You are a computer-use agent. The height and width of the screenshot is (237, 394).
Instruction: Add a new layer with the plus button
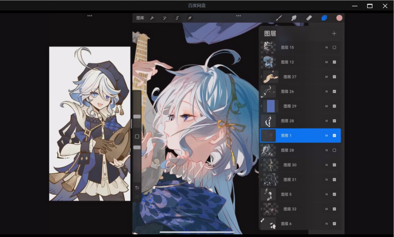(x=334, y=33)
